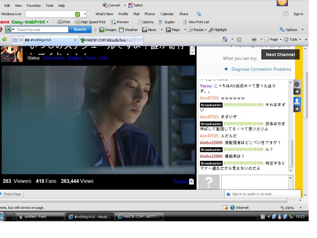
Task: Click the search toolbar Options gear
Action: point(282,29)
